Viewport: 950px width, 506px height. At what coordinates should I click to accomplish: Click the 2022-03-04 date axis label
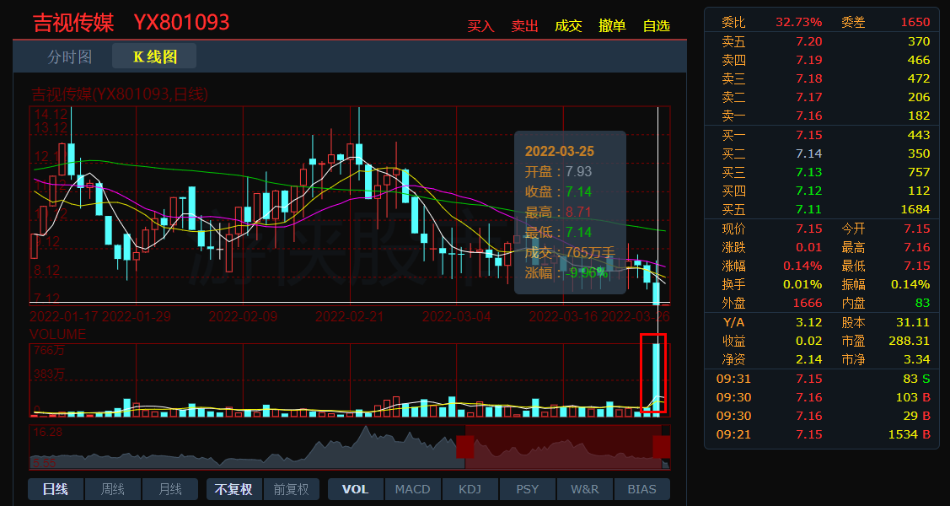[x=456, y=317]
